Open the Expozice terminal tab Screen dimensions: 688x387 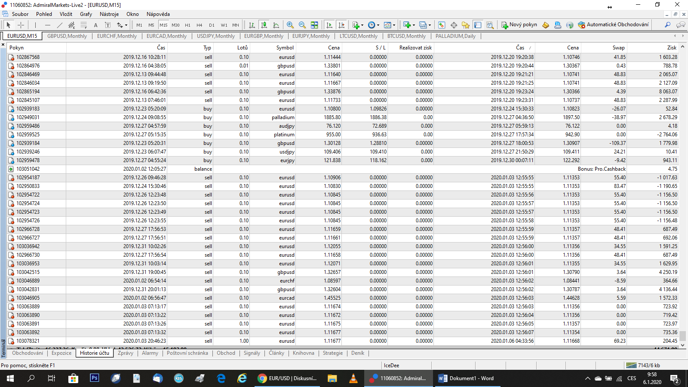tap(61, 353)
